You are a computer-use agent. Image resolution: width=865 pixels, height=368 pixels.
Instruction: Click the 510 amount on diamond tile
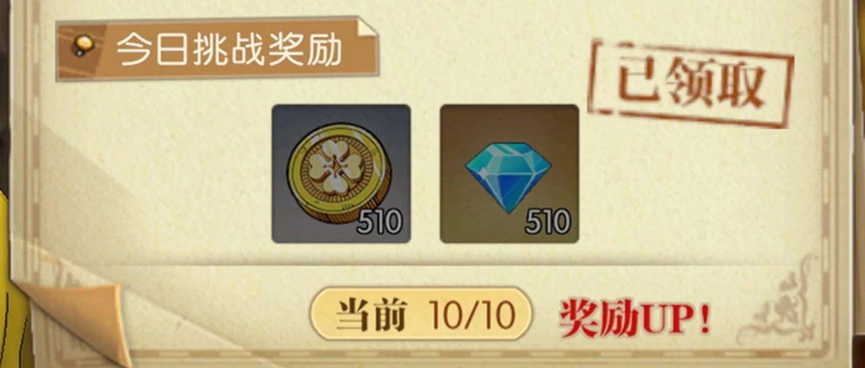tap(547, 222)
